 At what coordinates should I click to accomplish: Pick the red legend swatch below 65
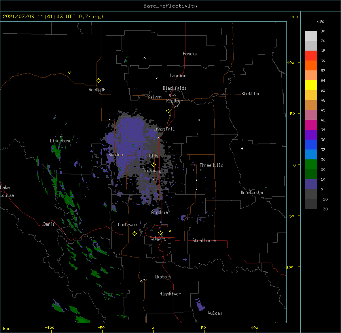[x=311, y=56]
